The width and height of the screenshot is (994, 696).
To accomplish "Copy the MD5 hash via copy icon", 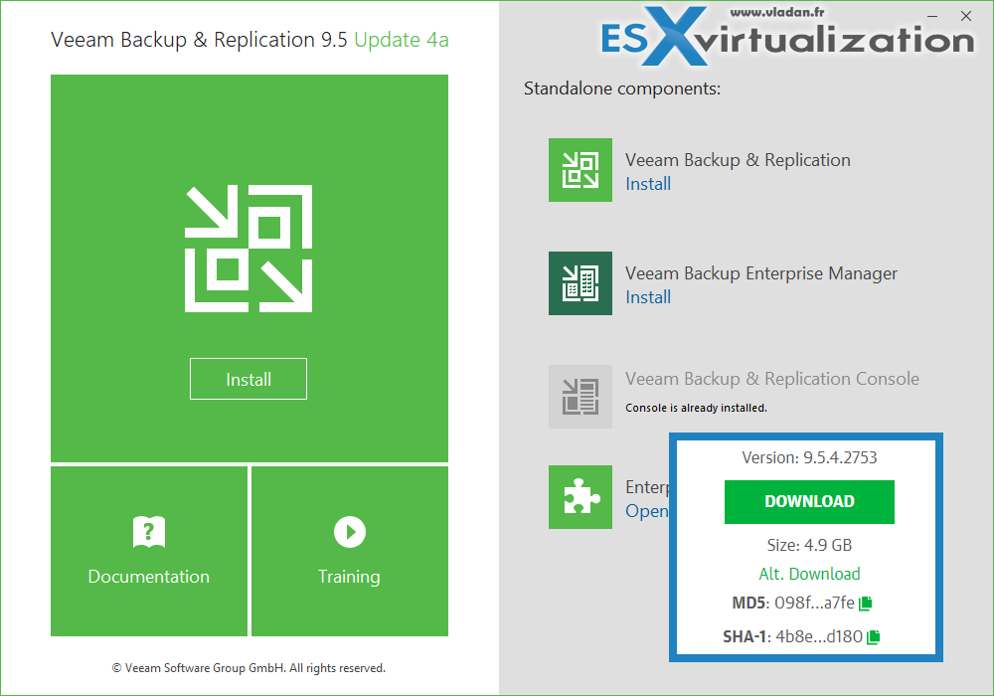I will (866, 604).
